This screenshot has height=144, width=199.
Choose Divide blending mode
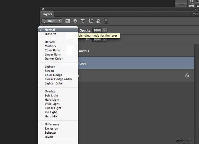point(58,137)
